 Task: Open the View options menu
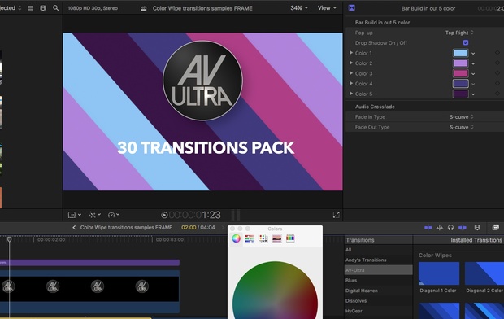pyautogui.click(x=328, y=7)
